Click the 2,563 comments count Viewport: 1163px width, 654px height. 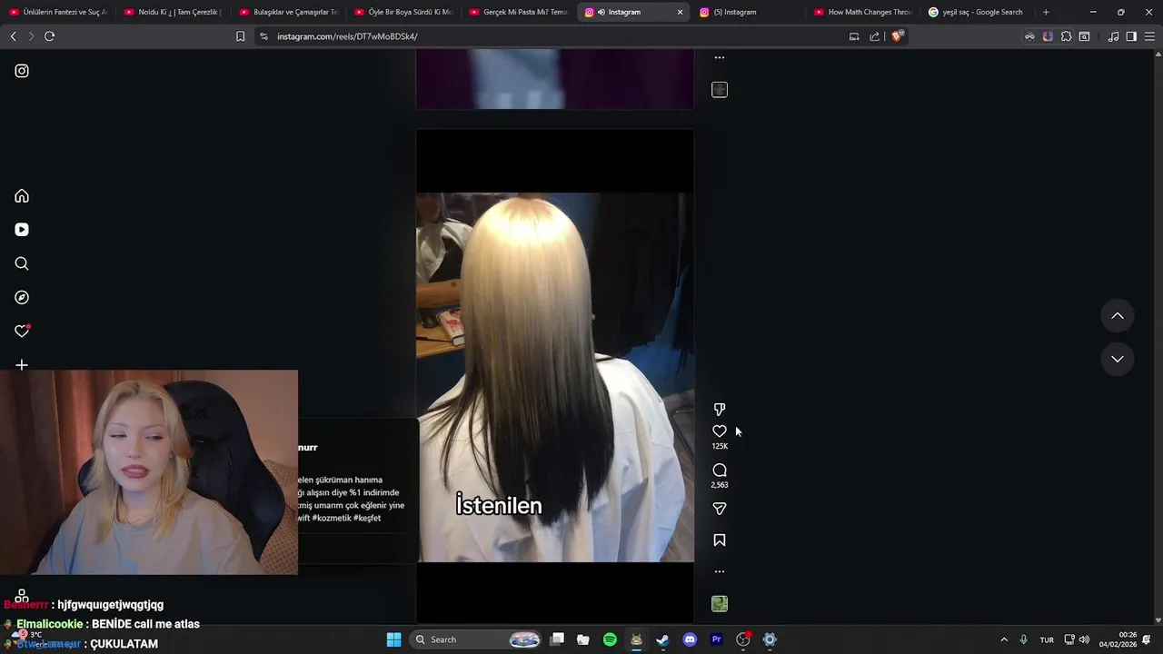point(720,485)
